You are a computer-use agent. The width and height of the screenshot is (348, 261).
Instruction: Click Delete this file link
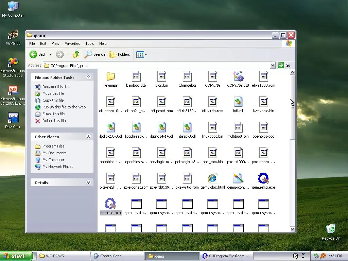(54, 121)
